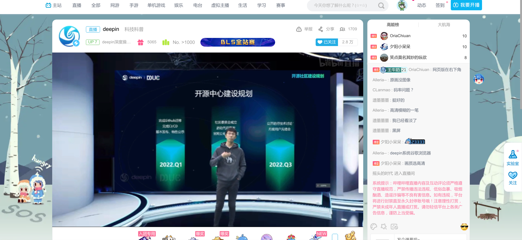
Task: Click the 入团专用 gift item
Action: coord(147,235)
